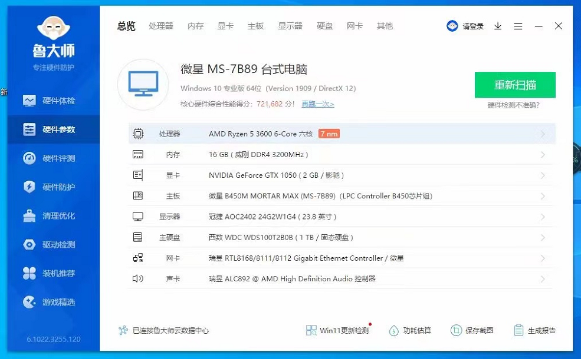Screen dimensions: 581x359
Task: Click the login avatar icon
Action: click(452, 26)
